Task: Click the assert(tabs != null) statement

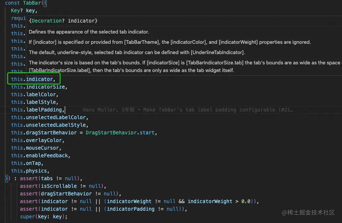Action: tap(50, 178)
